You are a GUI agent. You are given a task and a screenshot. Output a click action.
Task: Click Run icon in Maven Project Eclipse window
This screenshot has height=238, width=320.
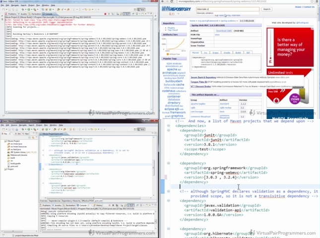point(29,129)
